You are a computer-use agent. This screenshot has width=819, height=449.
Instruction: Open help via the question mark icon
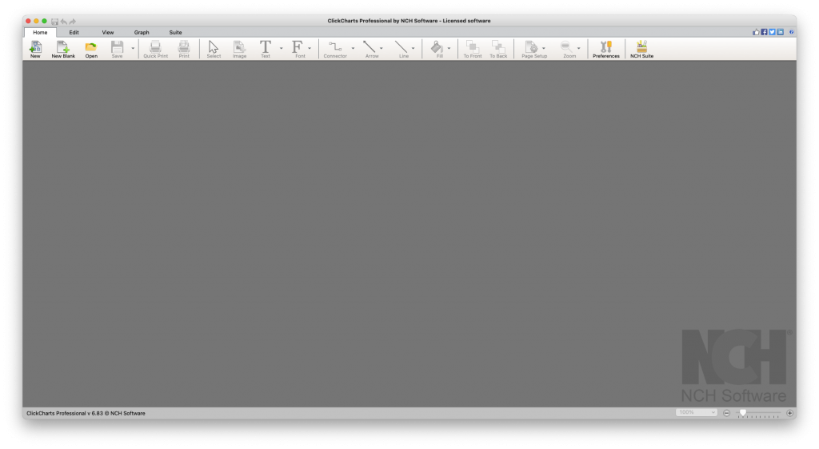tap(791, 32)
